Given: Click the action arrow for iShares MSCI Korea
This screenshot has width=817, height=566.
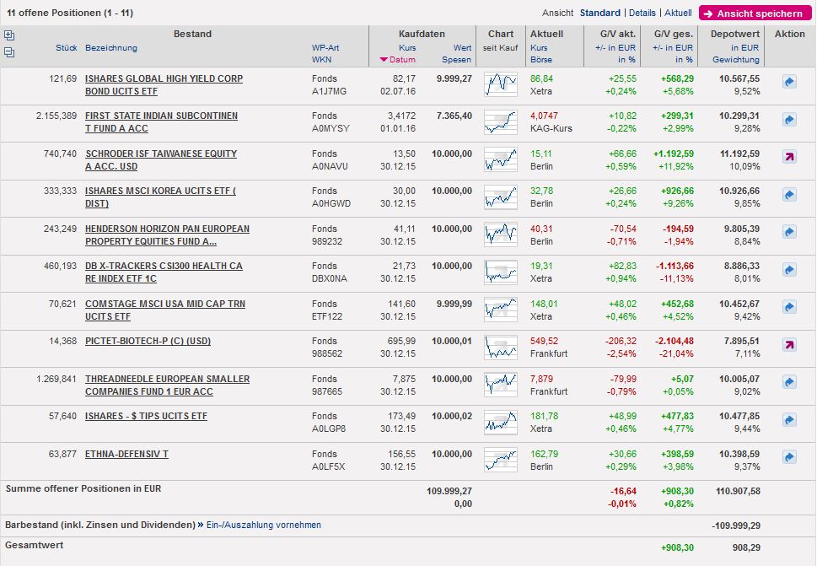Looking at the screenshot, I should 789,195.
